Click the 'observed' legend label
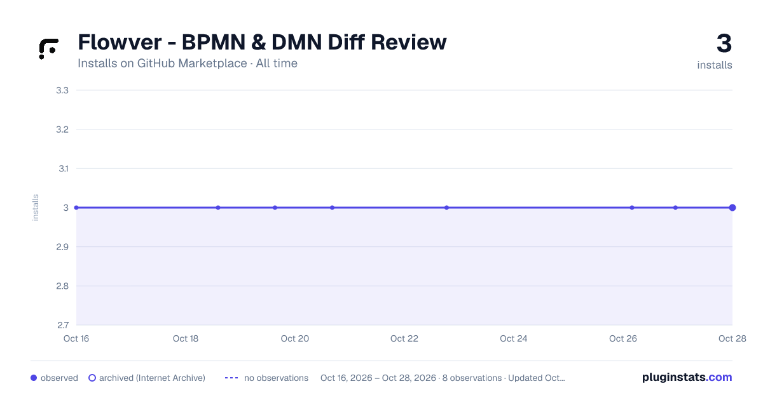Image resolution: width=763 pixels, height=400 pixels. pyautogui.click(x=59, y=378)
